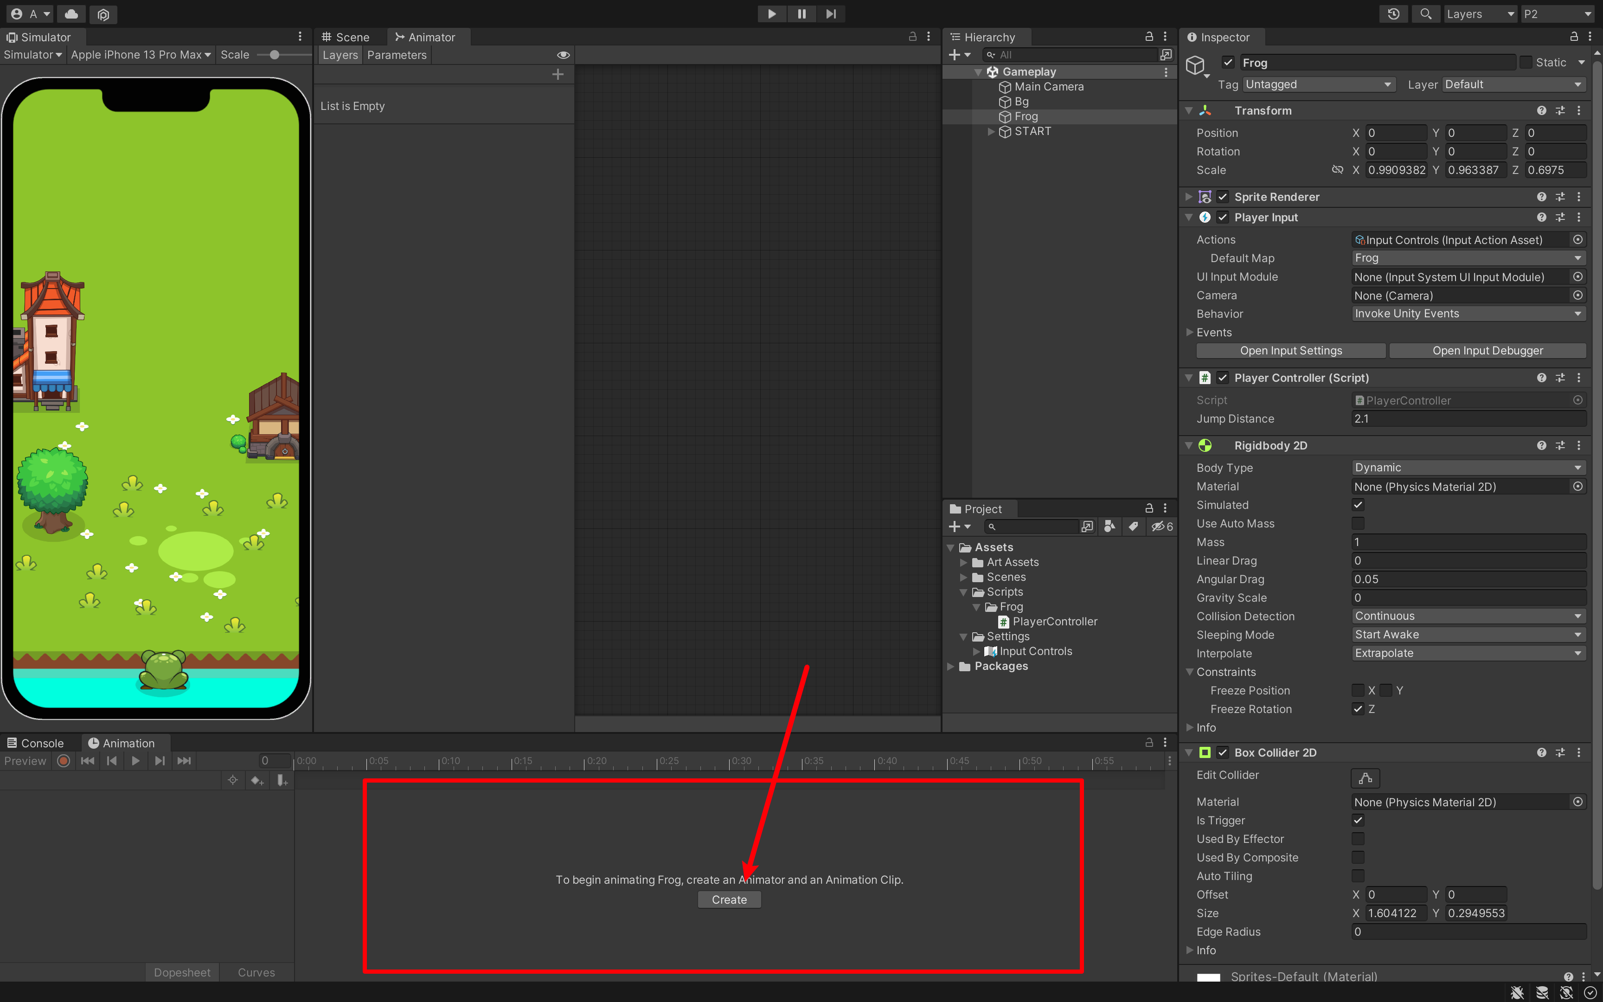Toggle hidden packages visibility icon in Project
This screenshot has width=1603, height=1002.
click(x=1161, y=526)
